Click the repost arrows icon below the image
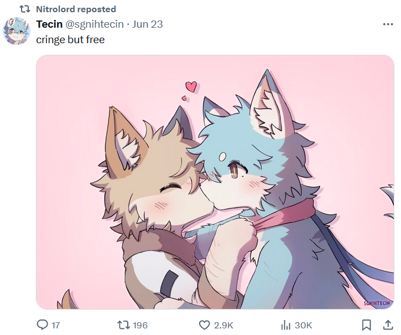The height and width of the screenshot is (335, 401). (x=123, y=325)
